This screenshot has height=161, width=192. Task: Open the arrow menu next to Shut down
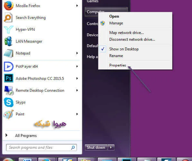111,148
